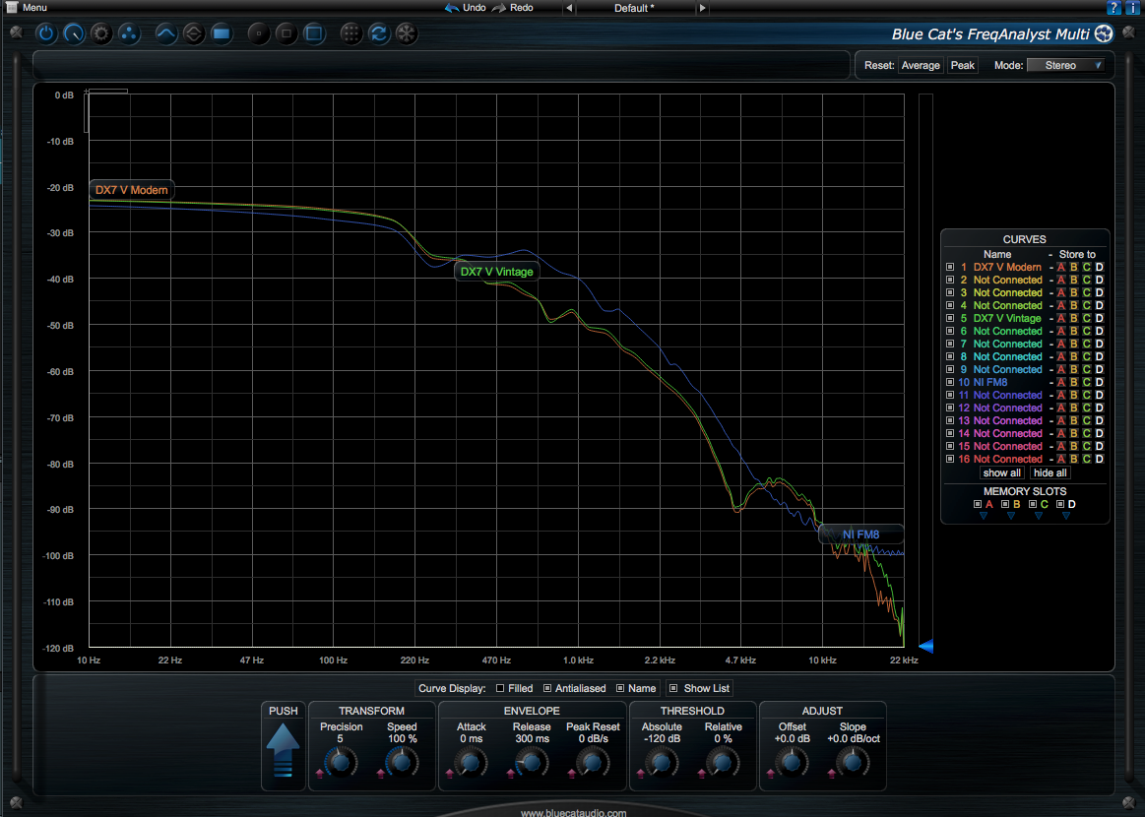Enable the Filled curve display checkbox

point(500,688)
